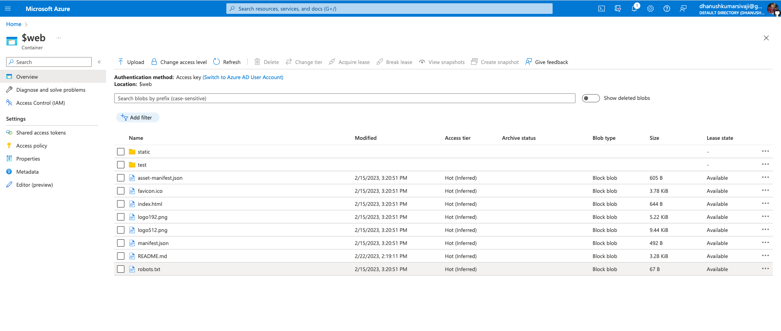Open Overview in the left menu

coord(53,77)
